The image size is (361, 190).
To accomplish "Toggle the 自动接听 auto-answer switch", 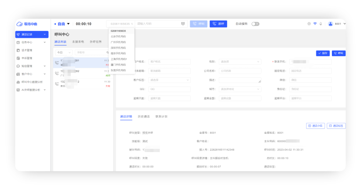I will pos(255,24).
